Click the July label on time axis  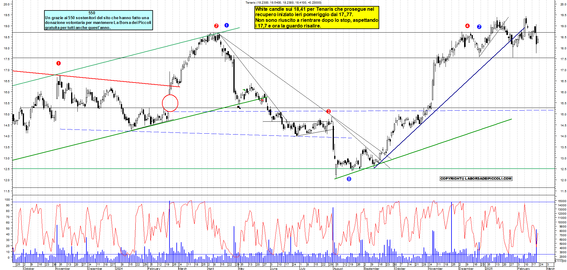[x=303, y=269]
